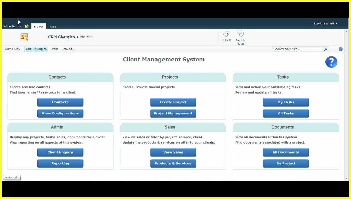Open My Tasks button
The width and height of the screenshot is (351, 199).
point(286,102)
